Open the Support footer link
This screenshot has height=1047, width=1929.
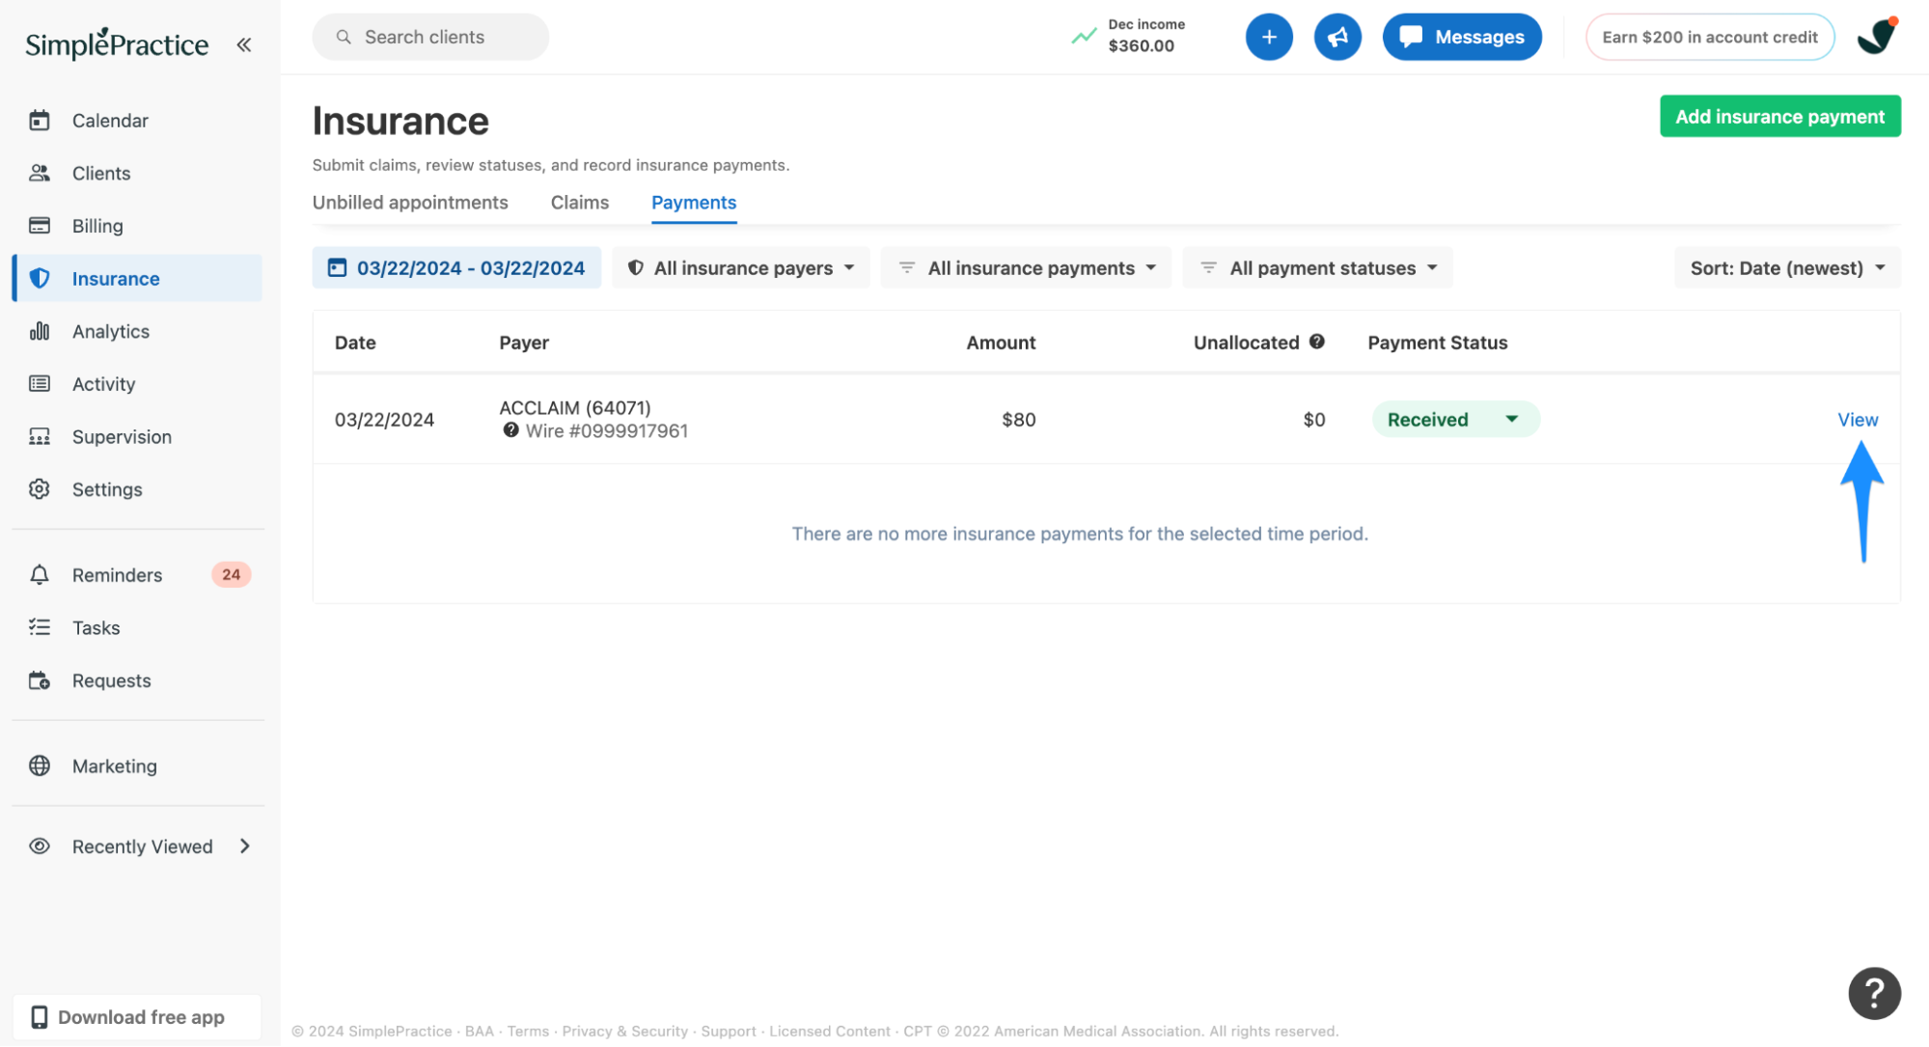[729, 1031]
